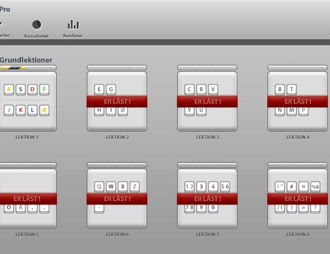The width and height of the screenshot is (330, 254).
Task: Open the Resultater bar chart icon
Action: (73, 24)
